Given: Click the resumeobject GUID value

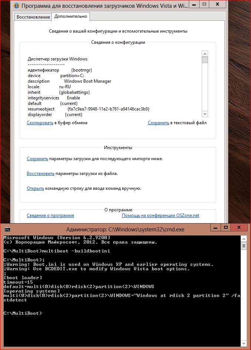Looking at the screenshot, I should 108,109.
